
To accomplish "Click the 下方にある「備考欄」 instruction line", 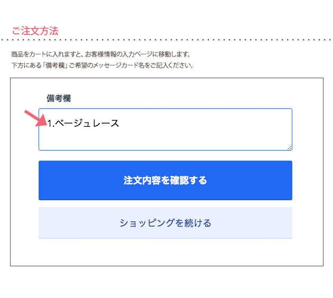I will pos(102,66).
